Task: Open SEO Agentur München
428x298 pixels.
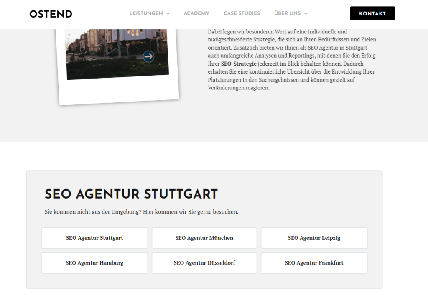Action: tap(204, 237)
